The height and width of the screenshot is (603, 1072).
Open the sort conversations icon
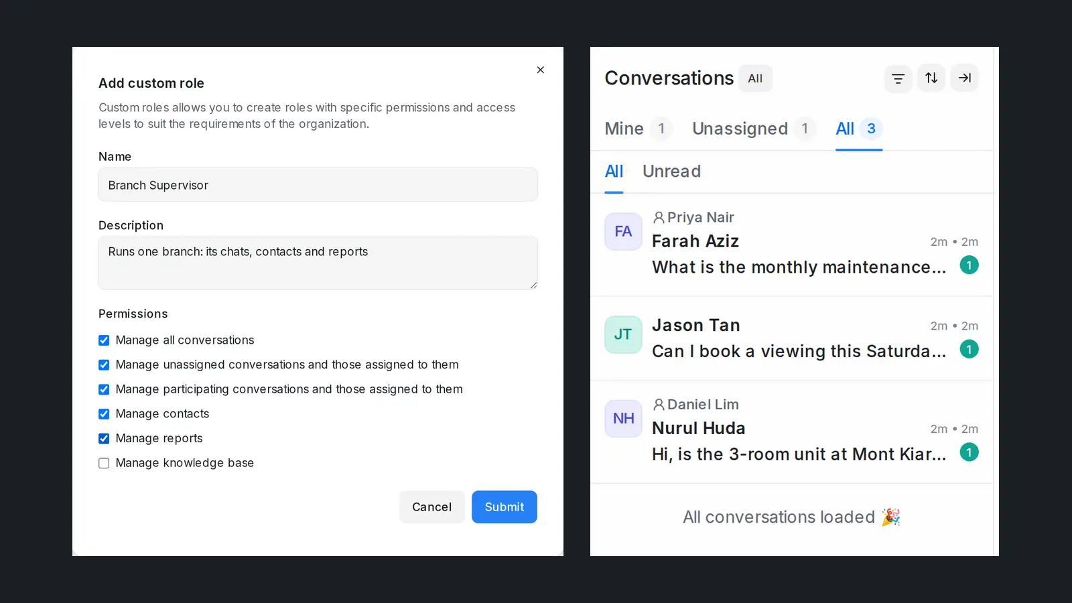point(931,78)
